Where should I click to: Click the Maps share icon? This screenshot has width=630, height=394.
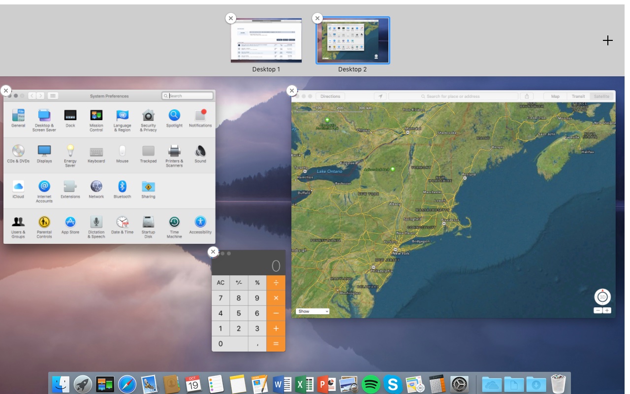click(x=527, y=96)
